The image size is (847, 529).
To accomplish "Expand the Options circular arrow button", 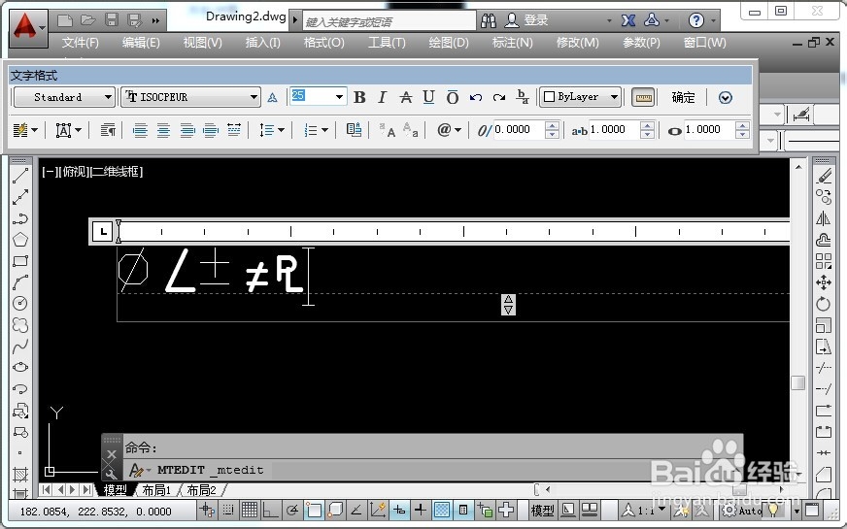I will tap(726, 98).
